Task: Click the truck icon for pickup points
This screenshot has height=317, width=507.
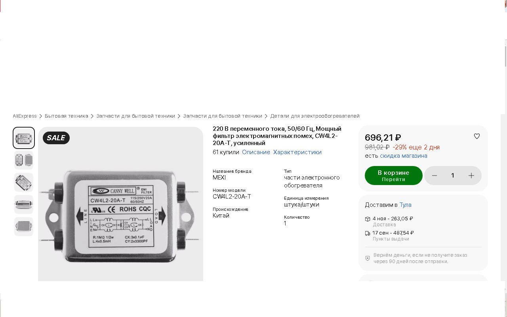Action: (368, 233)
